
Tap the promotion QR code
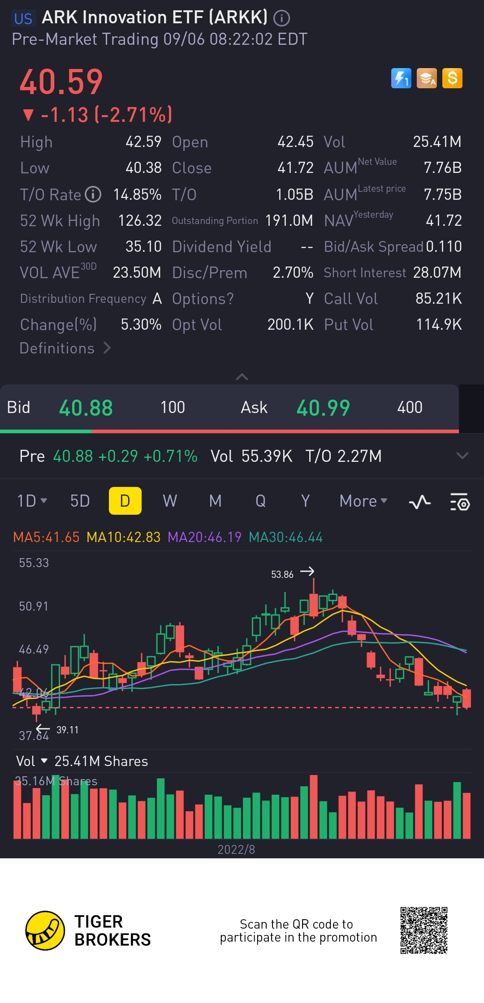(x=424, y=930)
